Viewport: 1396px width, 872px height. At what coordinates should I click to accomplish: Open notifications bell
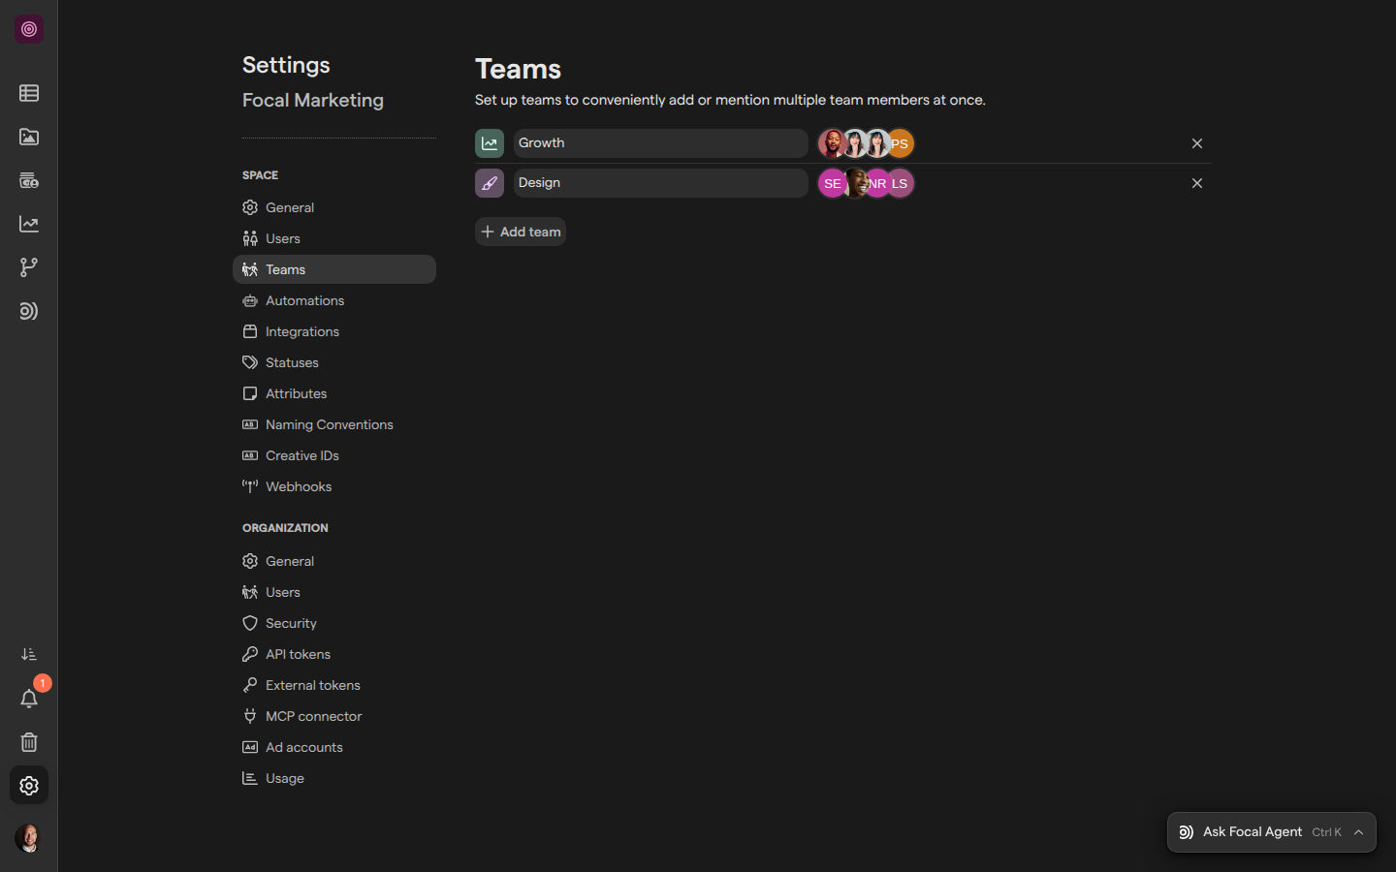[29, 699]
